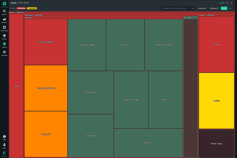Open the OrbVis globe icon

point(4,45)
